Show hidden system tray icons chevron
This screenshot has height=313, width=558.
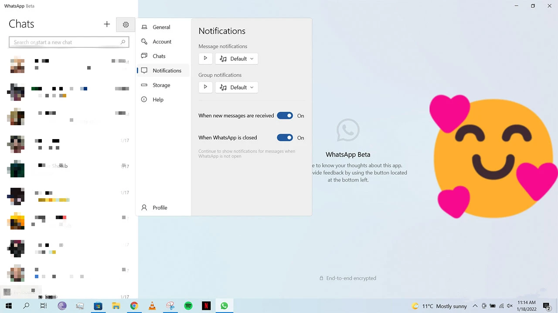tap(475, 306)
